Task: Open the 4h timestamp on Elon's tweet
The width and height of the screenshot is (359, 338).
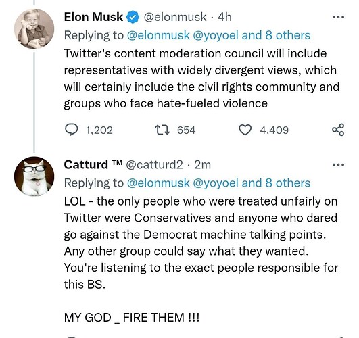Action: [224, 17]
